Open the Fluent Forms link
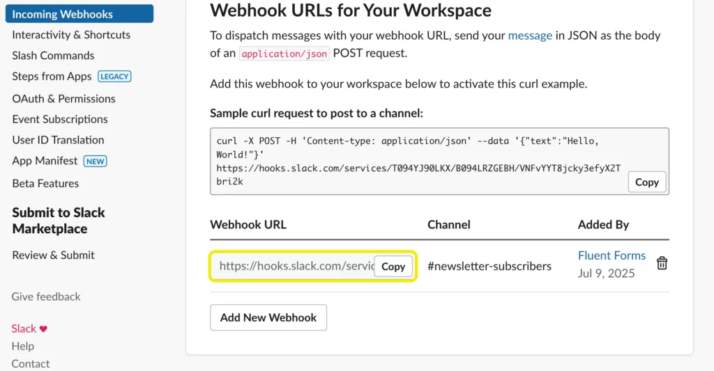 tap(612, 255)
